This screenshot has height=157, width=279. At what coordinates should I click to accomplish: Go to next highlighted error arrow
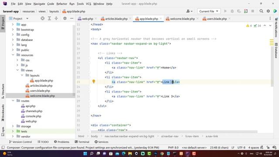coord(270,26)
